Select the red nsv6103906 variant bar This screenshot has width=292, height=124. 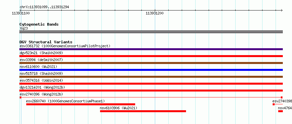(x=143, y=111)
